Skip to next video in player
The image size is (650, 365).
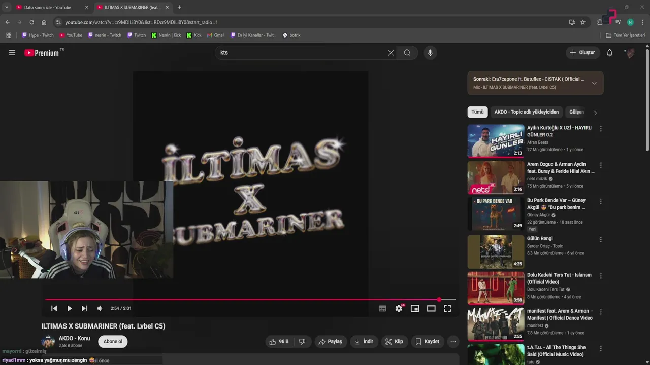85,308
